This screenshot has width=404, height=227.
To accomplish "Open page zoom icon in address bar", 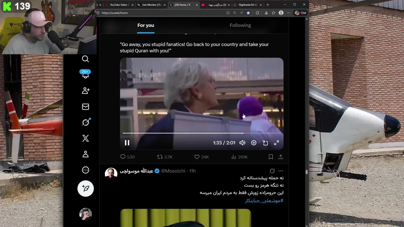I will (x=235, y=13).
